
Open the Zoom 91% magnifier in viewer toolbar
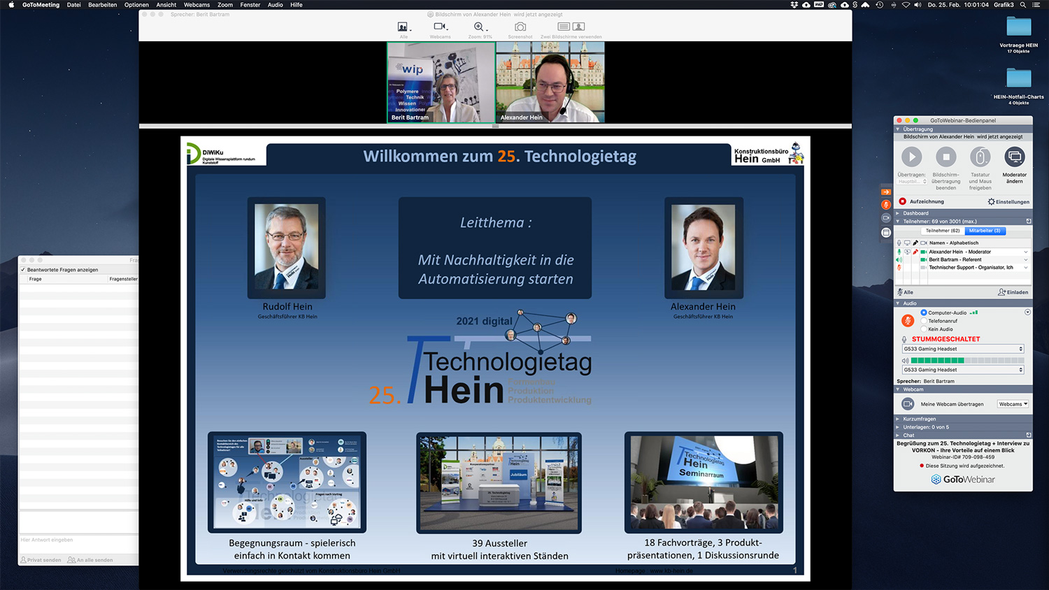pos(479,27)
